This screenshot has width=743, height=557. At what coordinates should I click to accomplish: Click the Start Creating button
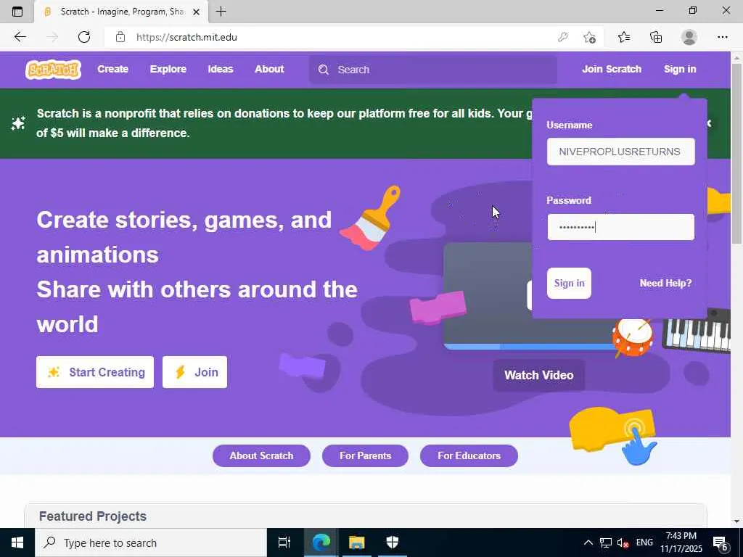(x=95, y=372)
